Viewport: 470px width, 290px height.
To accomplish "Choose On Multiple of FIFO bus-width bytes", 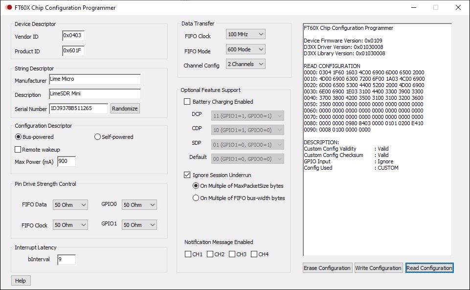I will [x=196, y=198].
